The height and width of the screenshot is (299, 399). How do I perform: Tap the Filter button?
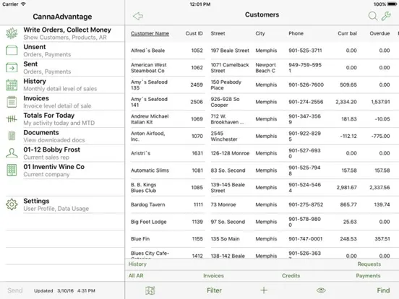(214, 290)
